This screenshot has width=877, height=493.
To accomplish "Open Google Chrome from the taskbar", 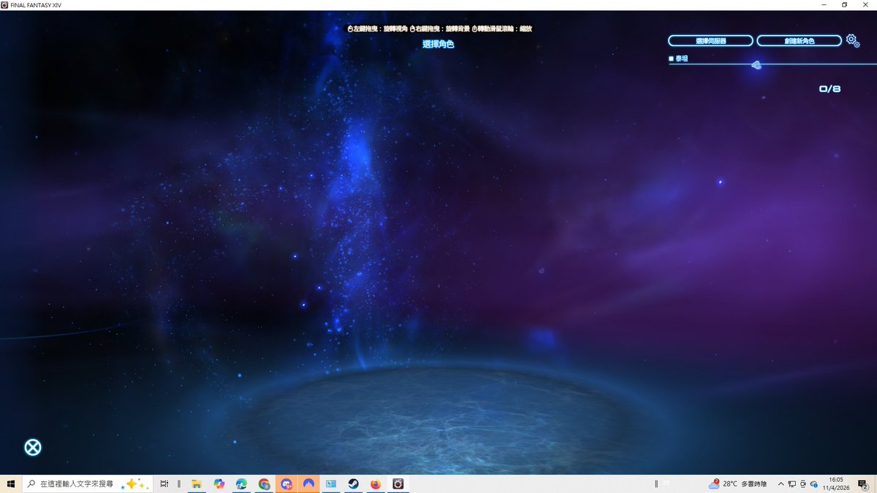I will (264, 484).
